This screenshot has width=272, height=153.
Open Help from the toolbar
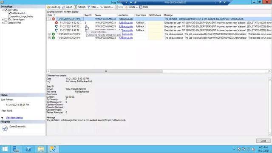point(144,7)
